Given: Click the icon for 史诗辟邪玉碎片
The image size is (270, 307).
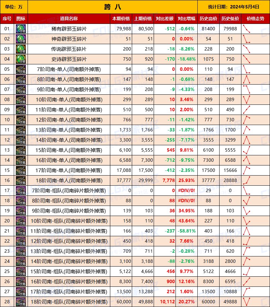Looking at the screenshot, I should [x=21, y=59].
